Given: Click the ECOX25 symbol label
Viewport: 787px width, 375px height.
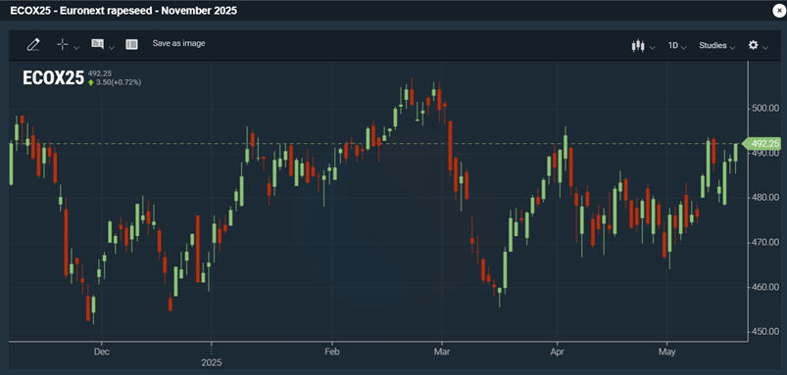Looking at the screenshot, I should click(53, 78).
